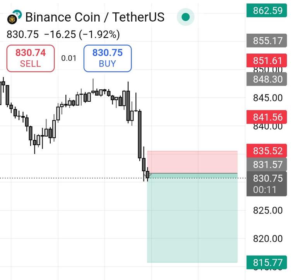Click the green market status indicator
Screen dimensions: 291x280
[185, 17]
